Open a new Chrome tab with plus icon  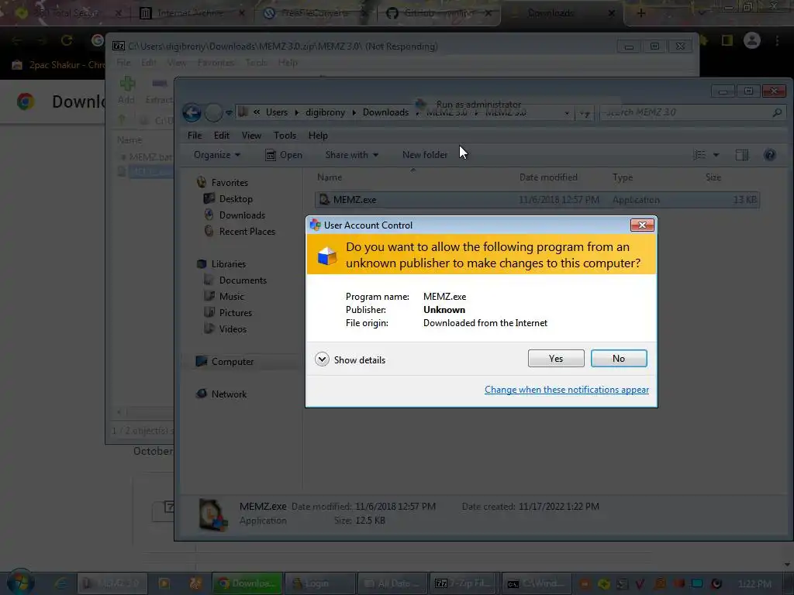[640, 13]
